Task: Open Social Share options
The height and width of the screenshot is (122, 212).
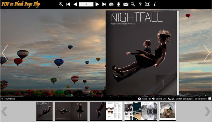Action: coord(203,99)
